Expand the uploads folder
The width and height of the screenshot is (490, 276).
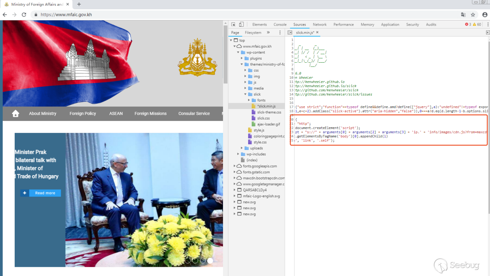[x=242, y=148]
